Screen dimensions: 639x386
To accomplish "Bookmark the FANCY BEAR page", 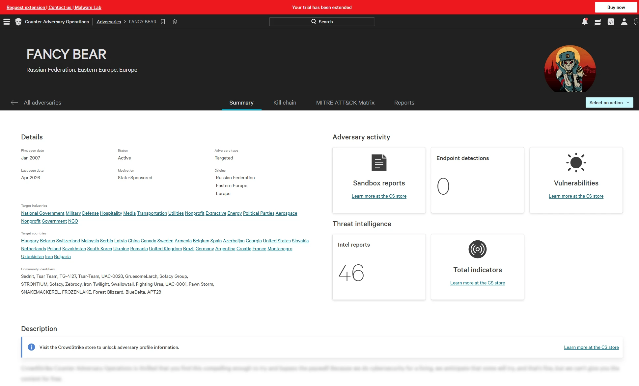I will tap(163, 22).
